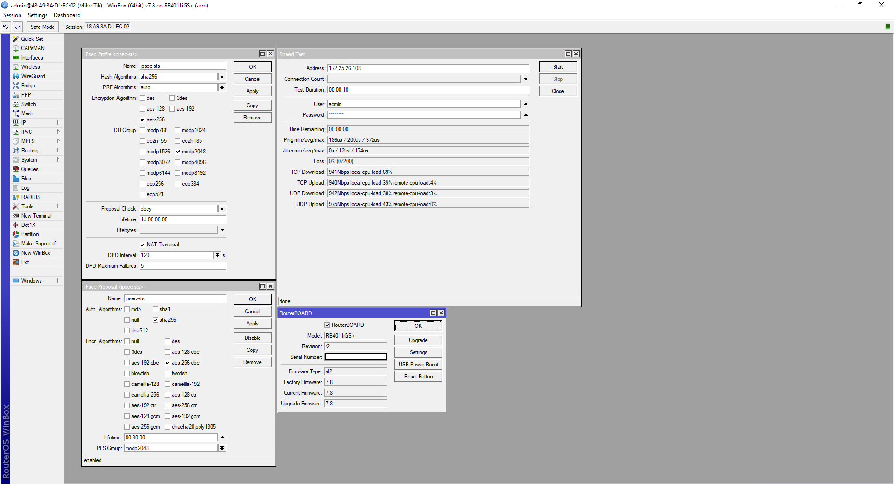The width and height of the screenshot is (894, 484).
Task: Maximize the IPsec Profile window
Action: click(x=262, y=54)
